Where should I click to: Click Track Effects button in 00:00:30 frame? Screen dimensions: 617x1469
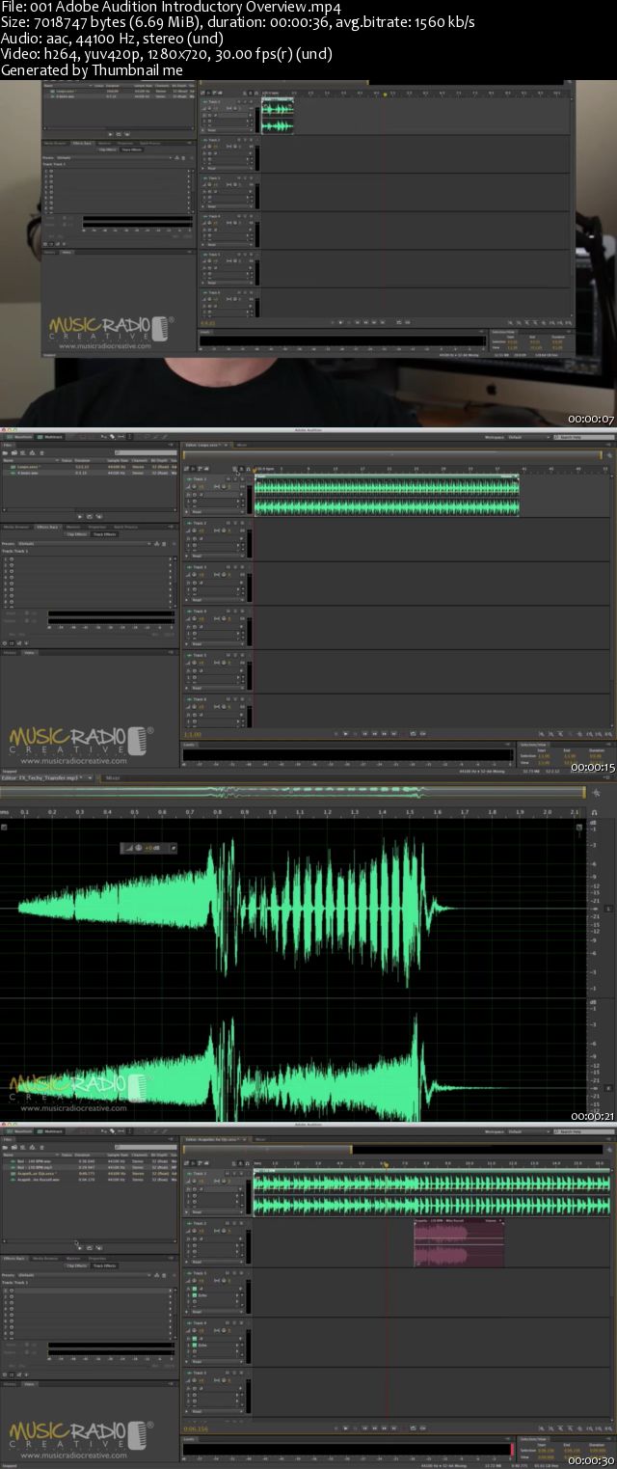coord(104,1265)
